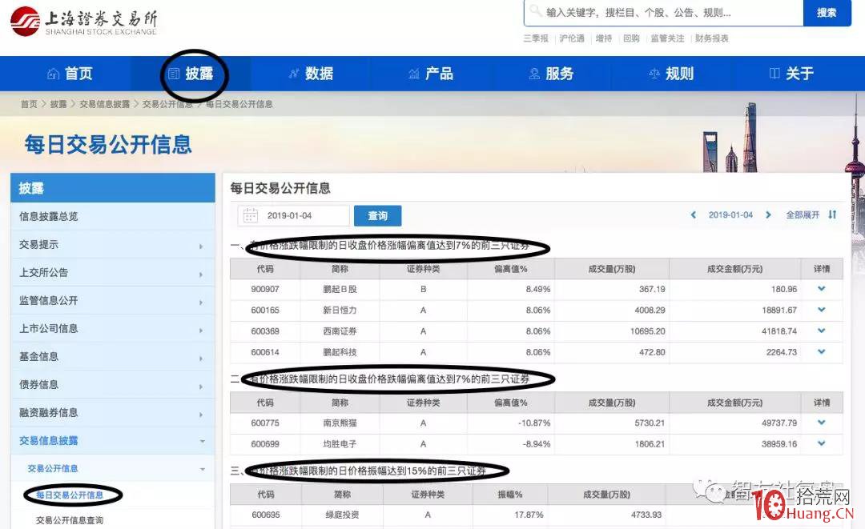The width and height of the screenshot is (865, 529).
Task: Click the blue 搜索 search button
Action: coord(827,13)
